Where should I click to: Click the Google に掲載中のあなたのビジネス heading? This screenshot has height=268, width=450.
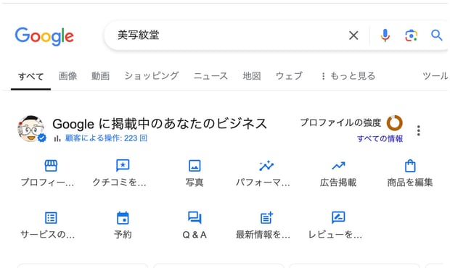pyautogui.click(x=160, y=124)
